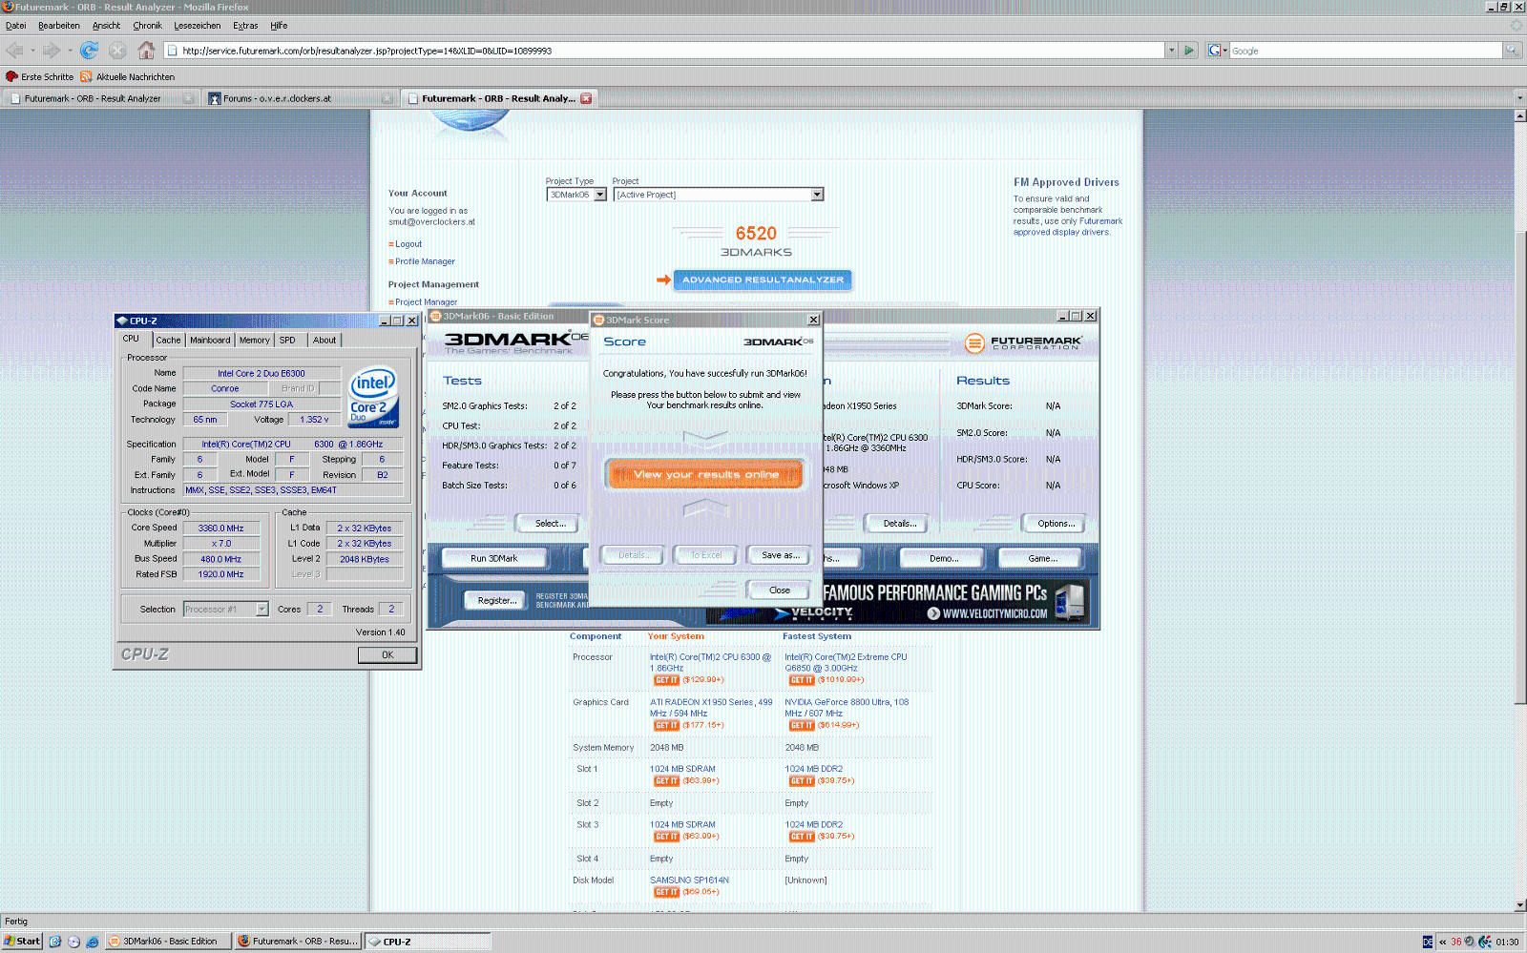The image size is (1527, 953).
Task: Click the green Go arrow next to address bar
Action: 1189,50
